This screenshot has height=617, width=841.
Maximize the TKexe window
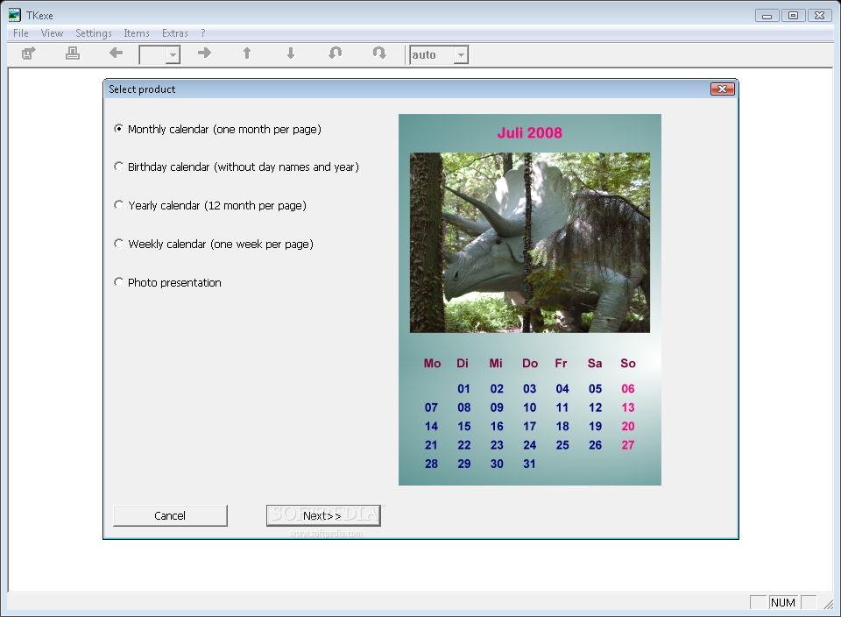pyautogui.click(x=794, y=16)
